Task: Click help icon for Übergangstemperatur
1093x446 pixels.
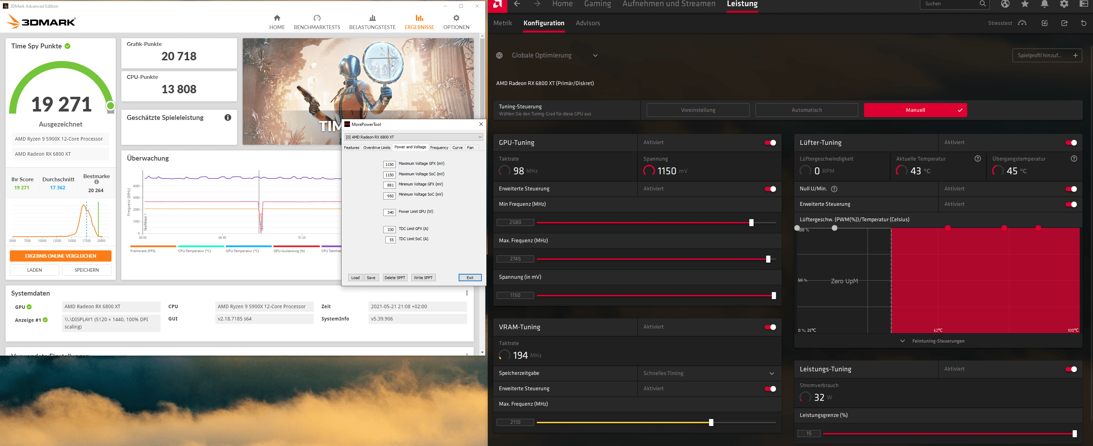Action: coord(1074,159)
